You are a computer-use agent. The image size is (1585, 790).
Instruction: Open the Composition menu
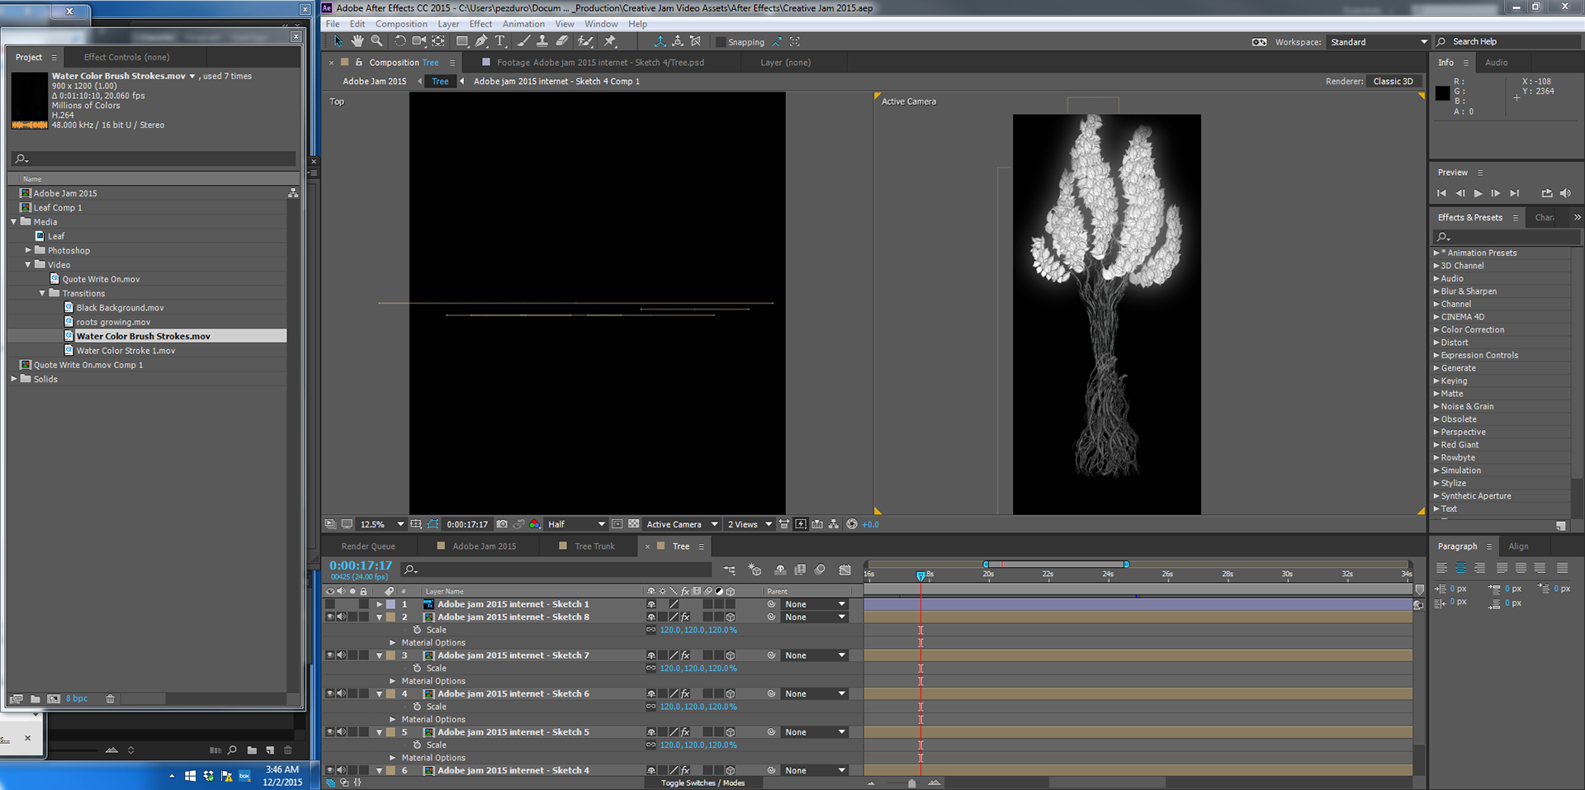pos(401,24)
